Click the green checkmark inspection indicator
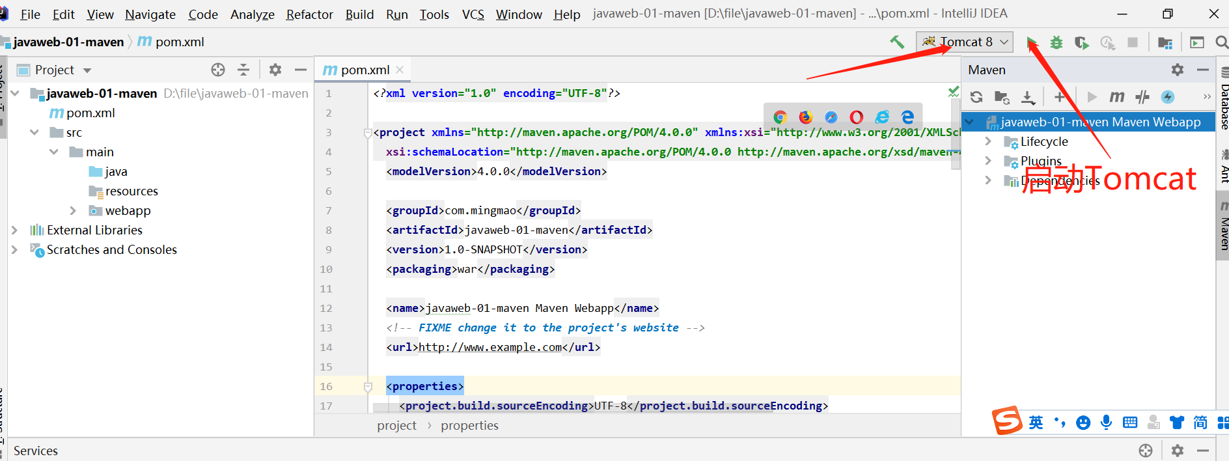This screenshot has height=461, width=1229. pos(954,92)
